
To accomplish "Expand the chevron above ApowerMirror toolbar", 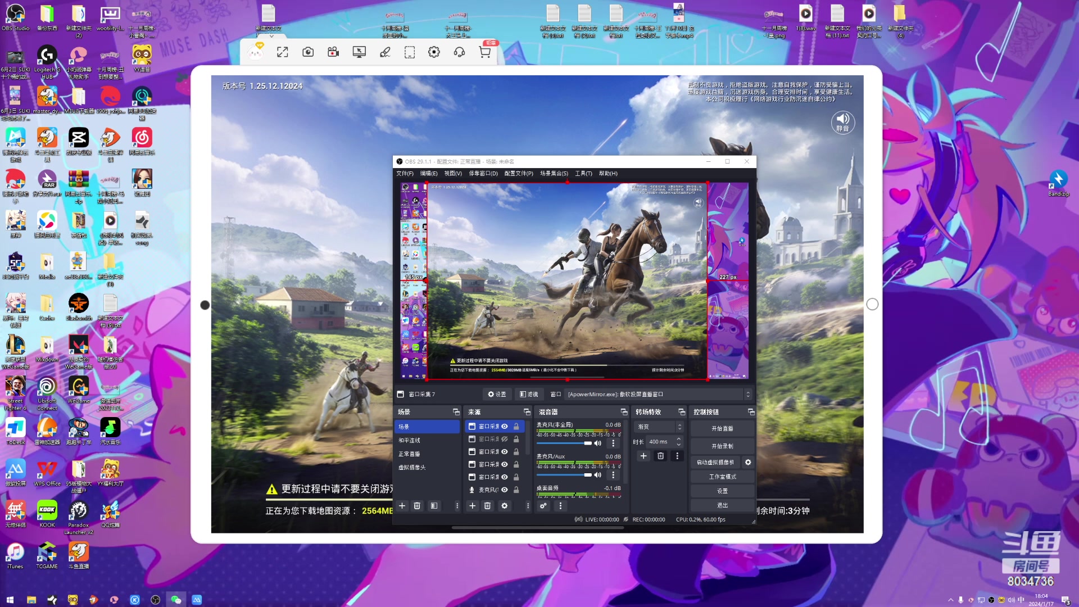I will [271, 36].
